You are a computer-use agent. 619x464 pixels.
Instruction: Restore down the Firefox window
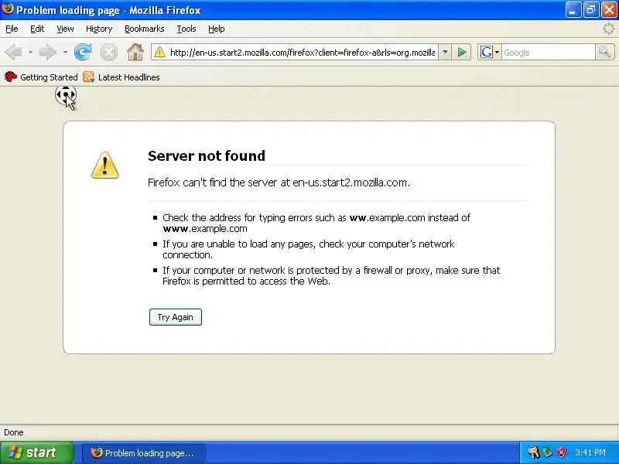[591, 10]
